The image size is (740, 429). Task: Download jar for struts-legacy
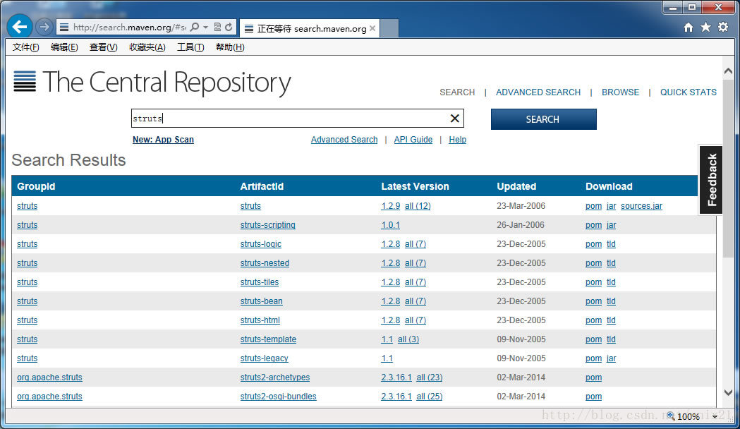(x=611, y=358)
